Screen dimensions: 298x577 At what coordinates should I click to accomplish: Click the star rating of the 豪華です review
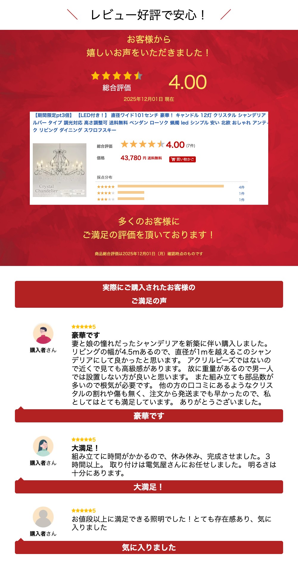[x=83, y=327]
